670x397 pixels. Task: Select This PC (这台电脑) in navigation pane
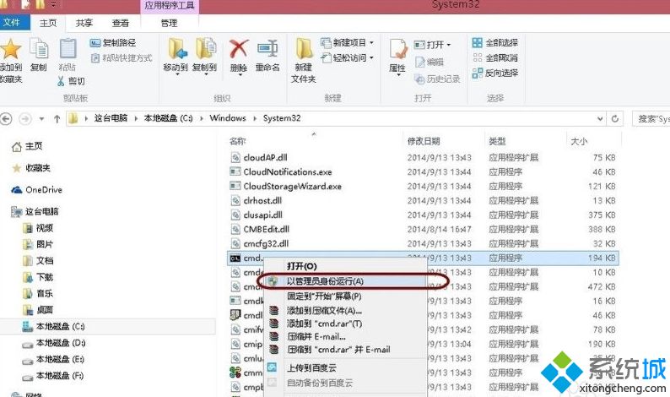pos(35,211)
